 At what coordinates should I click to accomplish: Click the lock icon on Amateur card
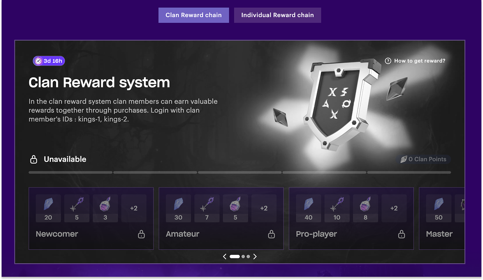(271, 234)
